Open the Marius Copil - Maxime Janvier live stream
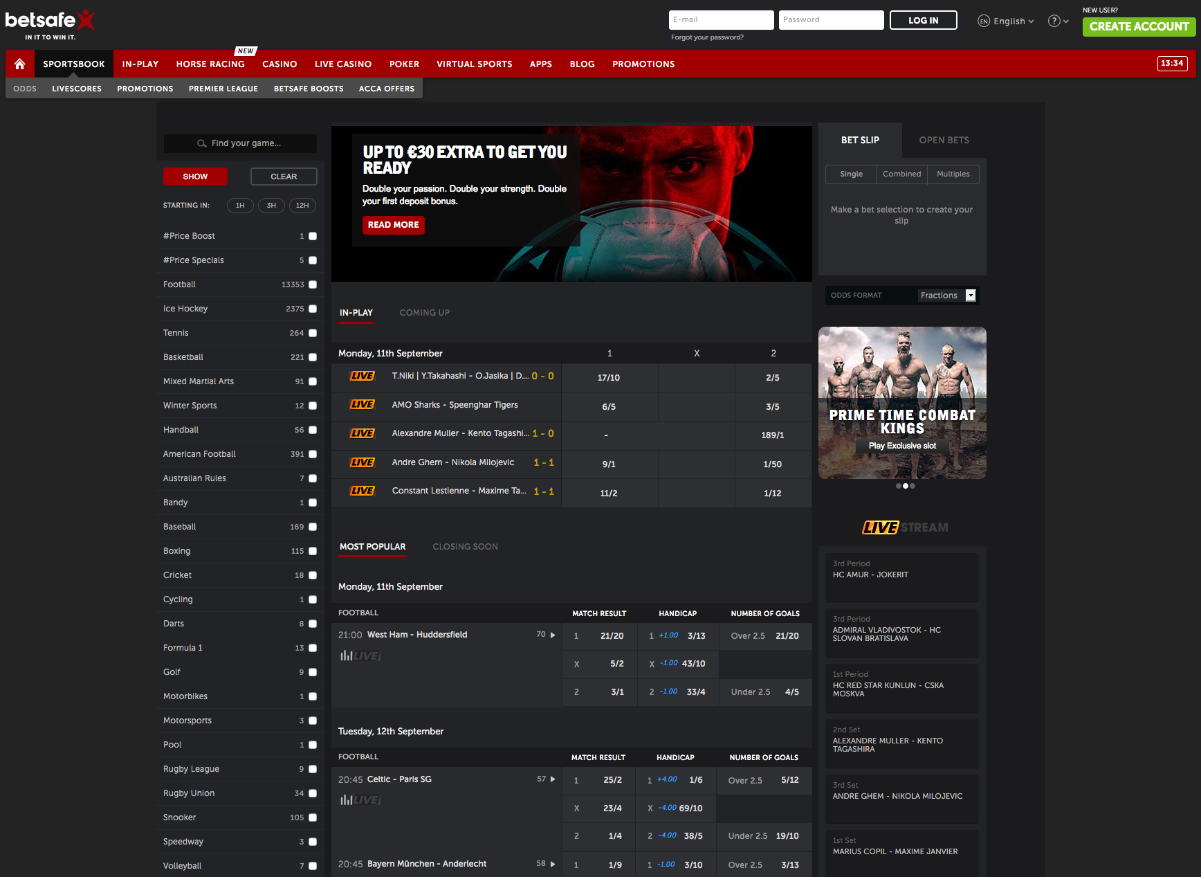This screenshot has width=1201, height=877. [902, 853]
